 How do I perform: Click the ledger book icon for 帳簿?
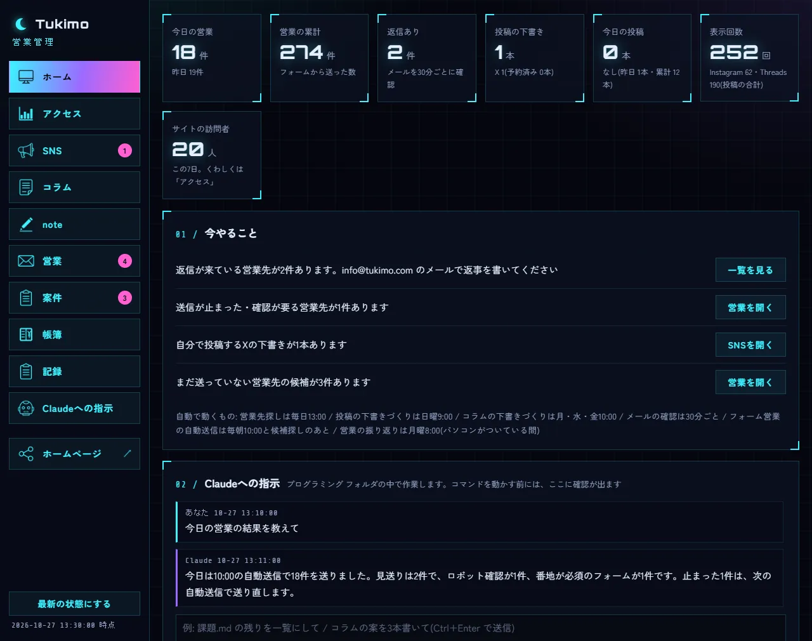[26, 334]
